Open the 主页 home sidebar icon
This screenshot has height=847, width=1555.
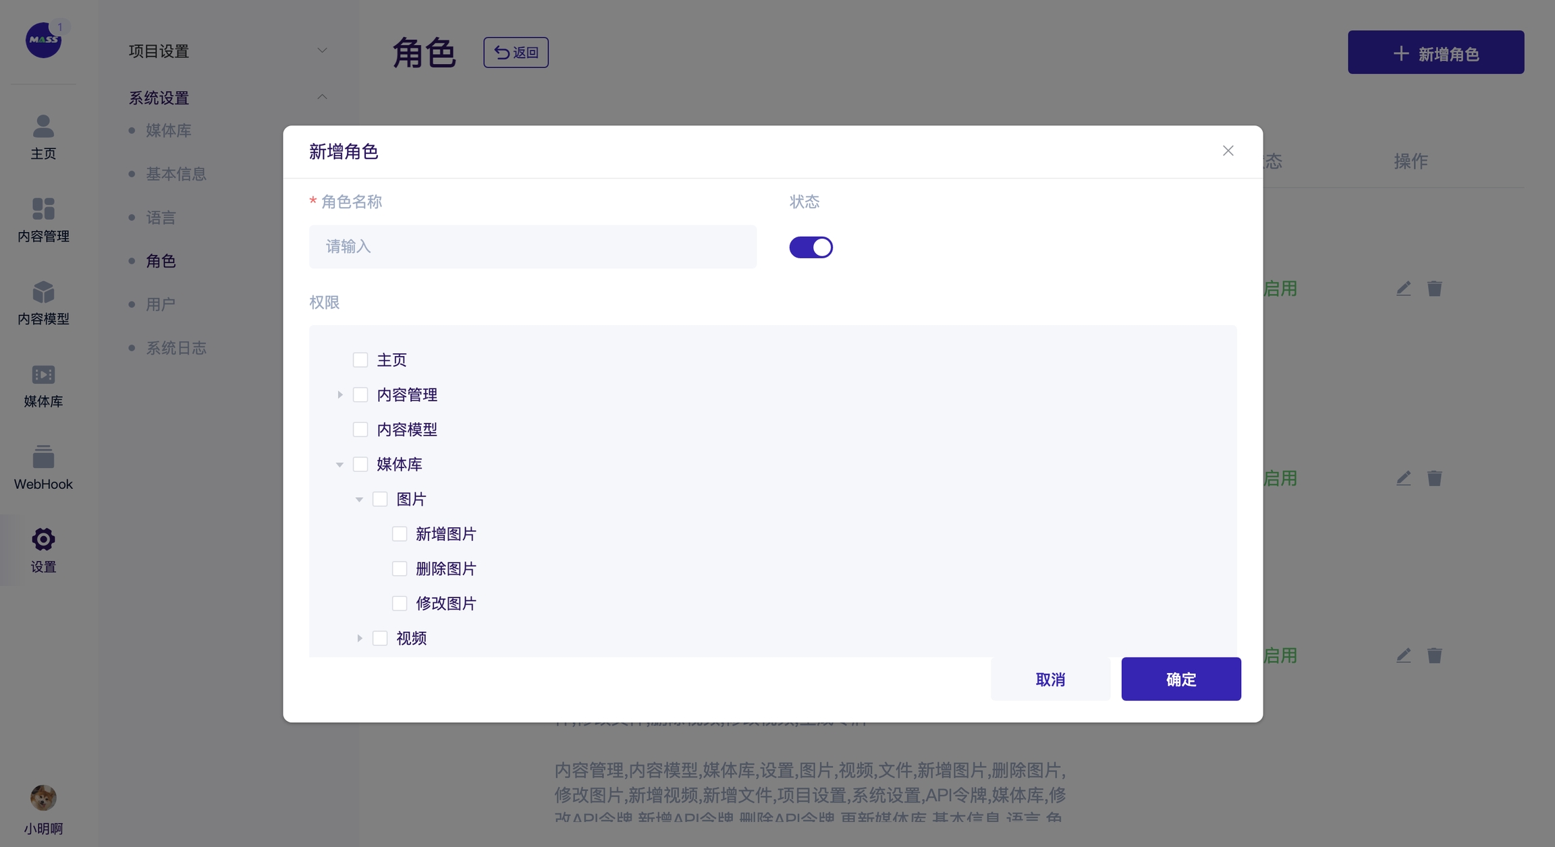pyautogui.click(x=43, y=126)
